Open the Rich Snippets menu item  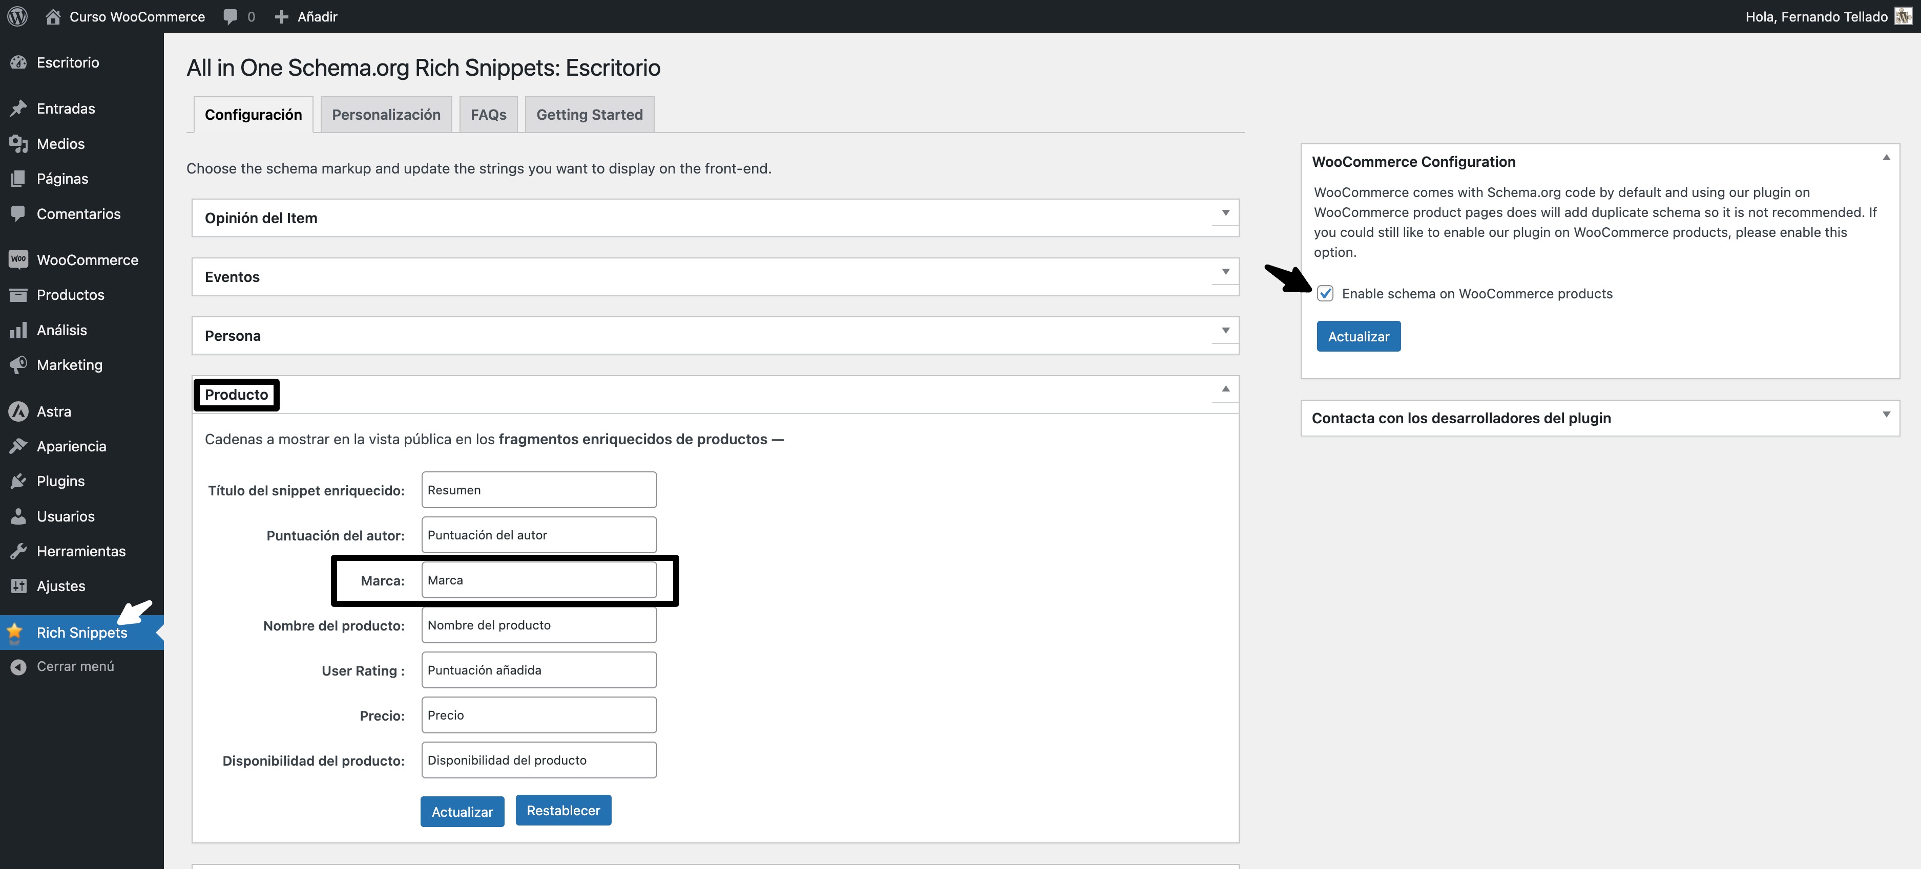pyautogui.click(x=82, y=633)
